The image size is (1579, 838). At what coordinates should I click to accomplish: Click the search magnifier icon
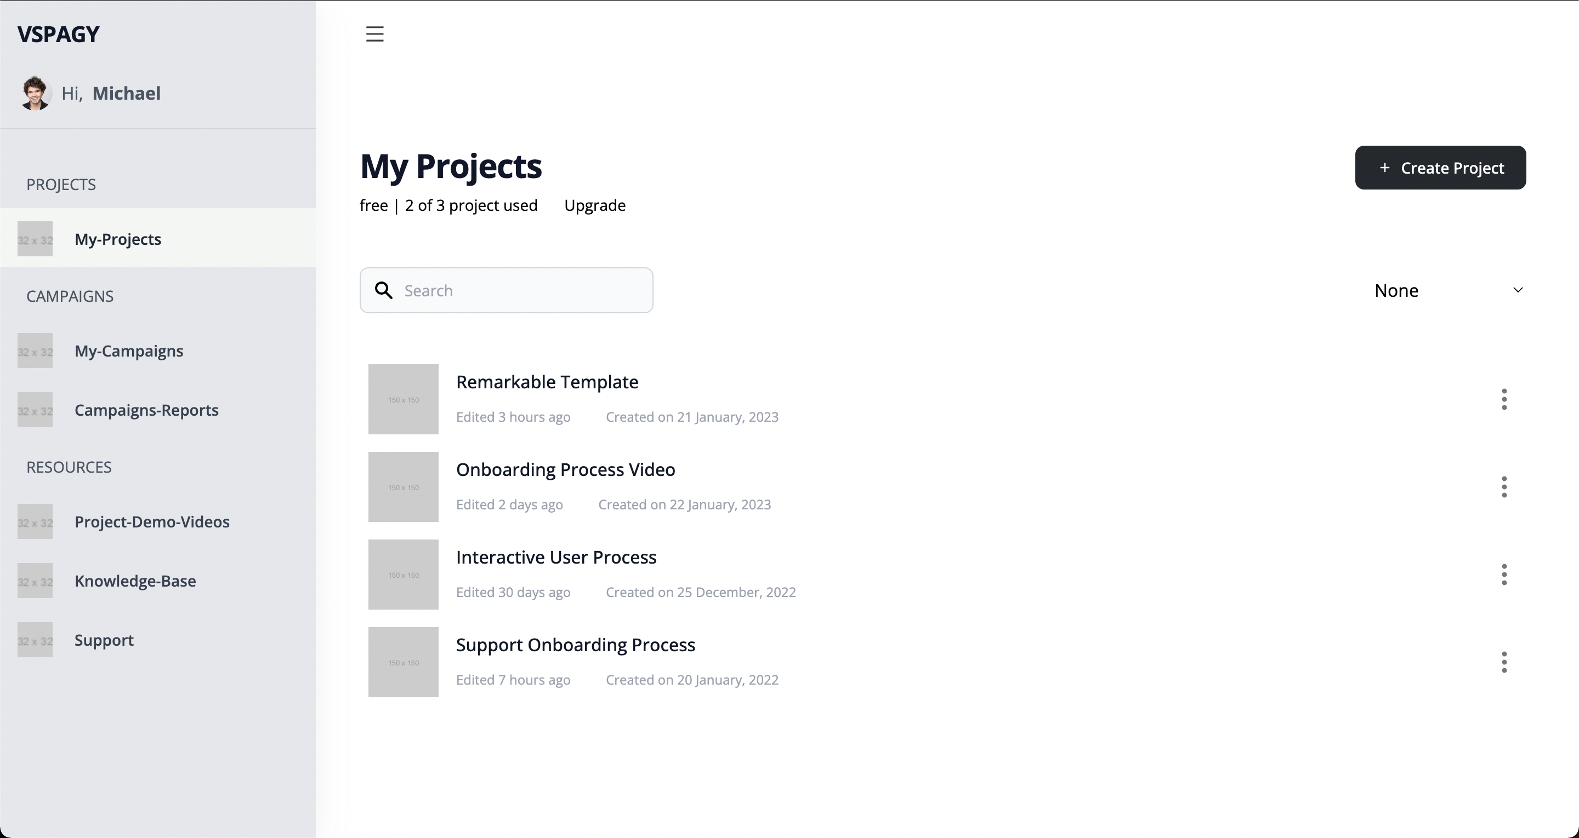point(384,290)
